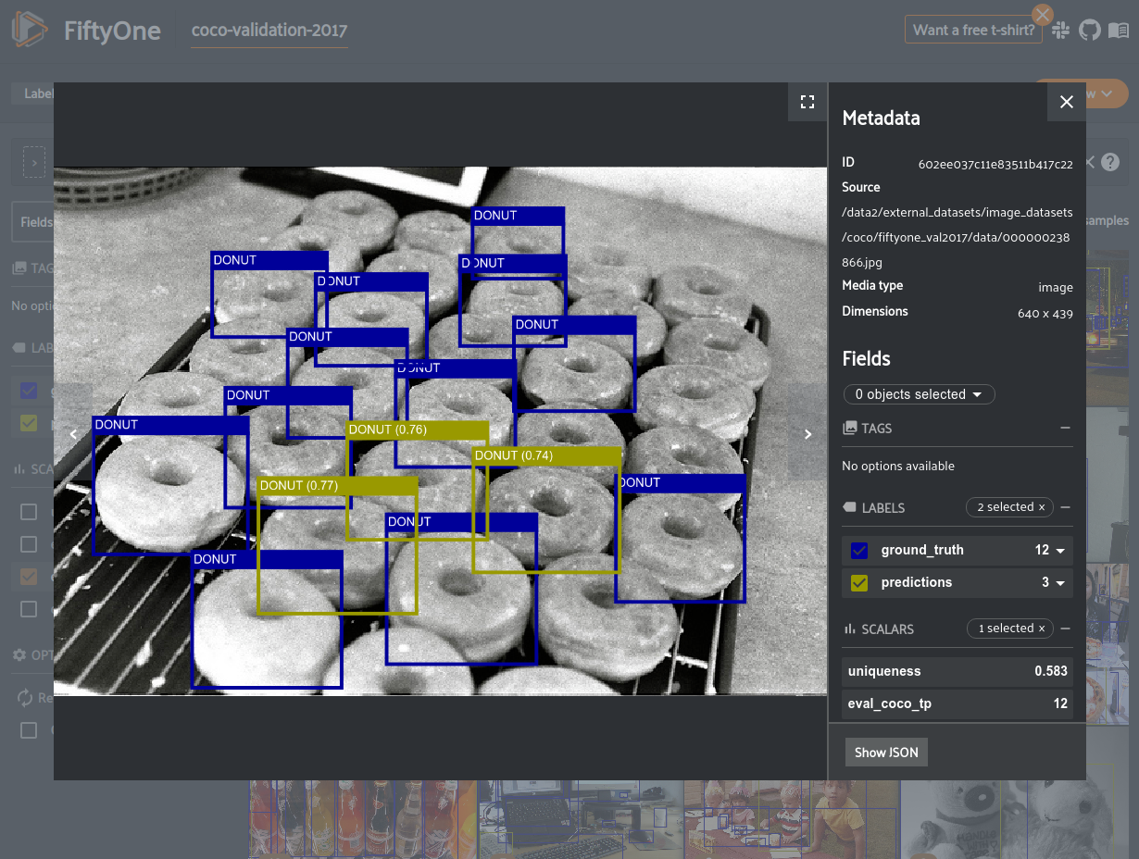Uncheck the predictions label checkbox
This screenshot has height=859, width=1139.
[x=859, y=583]
